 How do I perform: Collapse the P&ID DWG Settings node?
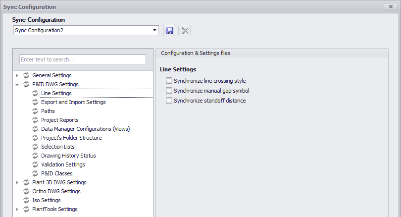[x=17, y=85]
